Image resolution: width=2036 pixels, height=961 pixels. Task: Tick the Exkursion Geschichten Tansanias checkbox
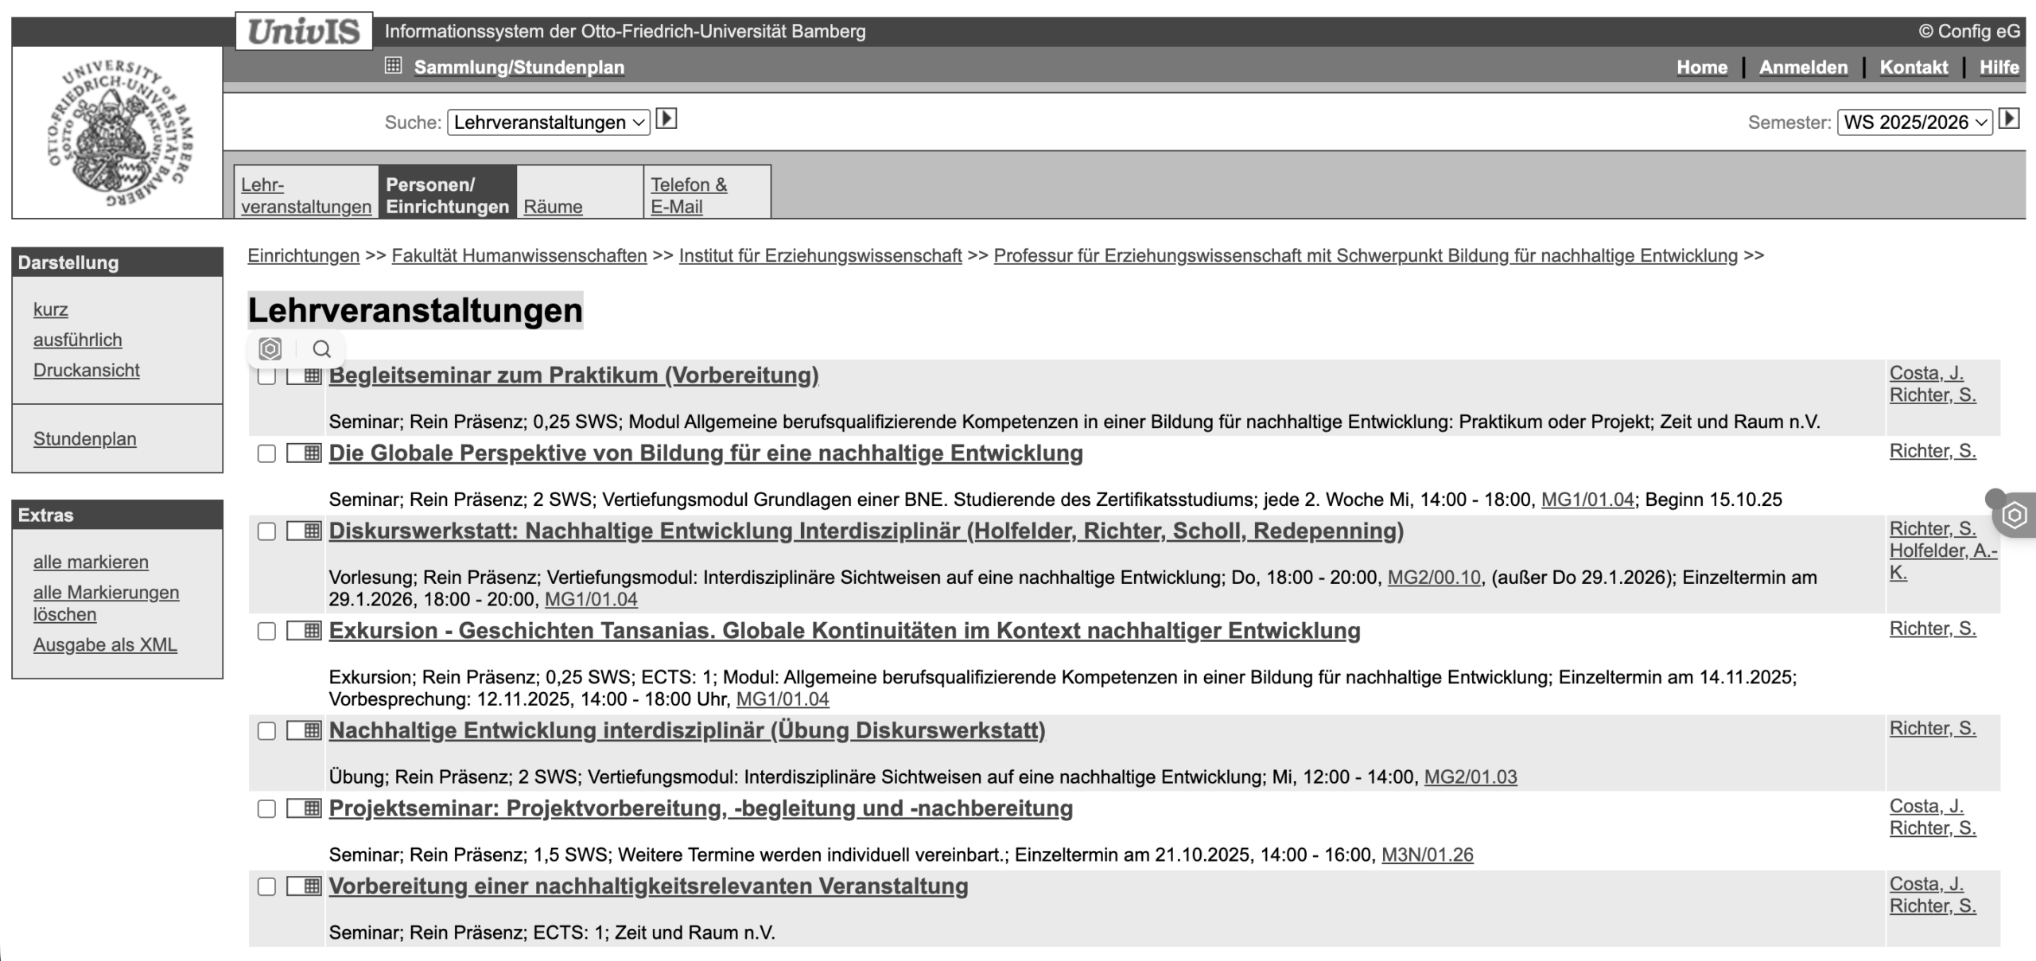tap(266, 631)
